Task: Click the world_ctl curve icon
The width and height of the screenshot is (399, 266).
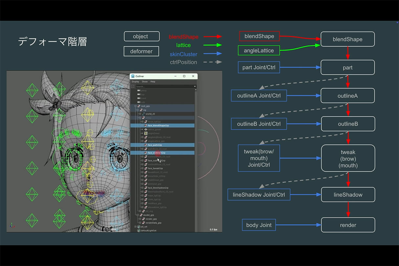Action: click(143, 114)
